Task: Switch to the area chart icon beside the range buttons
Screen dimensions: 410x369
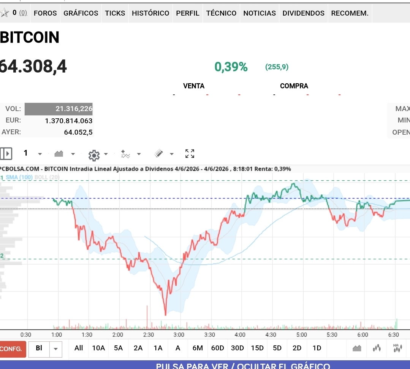Action: point(357,348)
